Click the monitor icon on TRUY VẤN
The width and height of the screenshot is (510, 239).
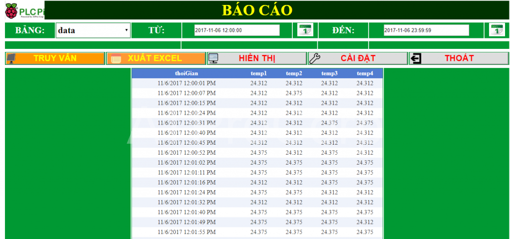pyautogui.click(x=10, y=58)
